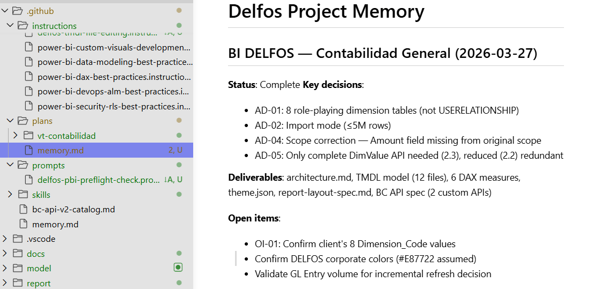Viewport: 594px width, 289px height.
Task: Expand the vt-contabilidad folder chevron
Action: point(15,136)
